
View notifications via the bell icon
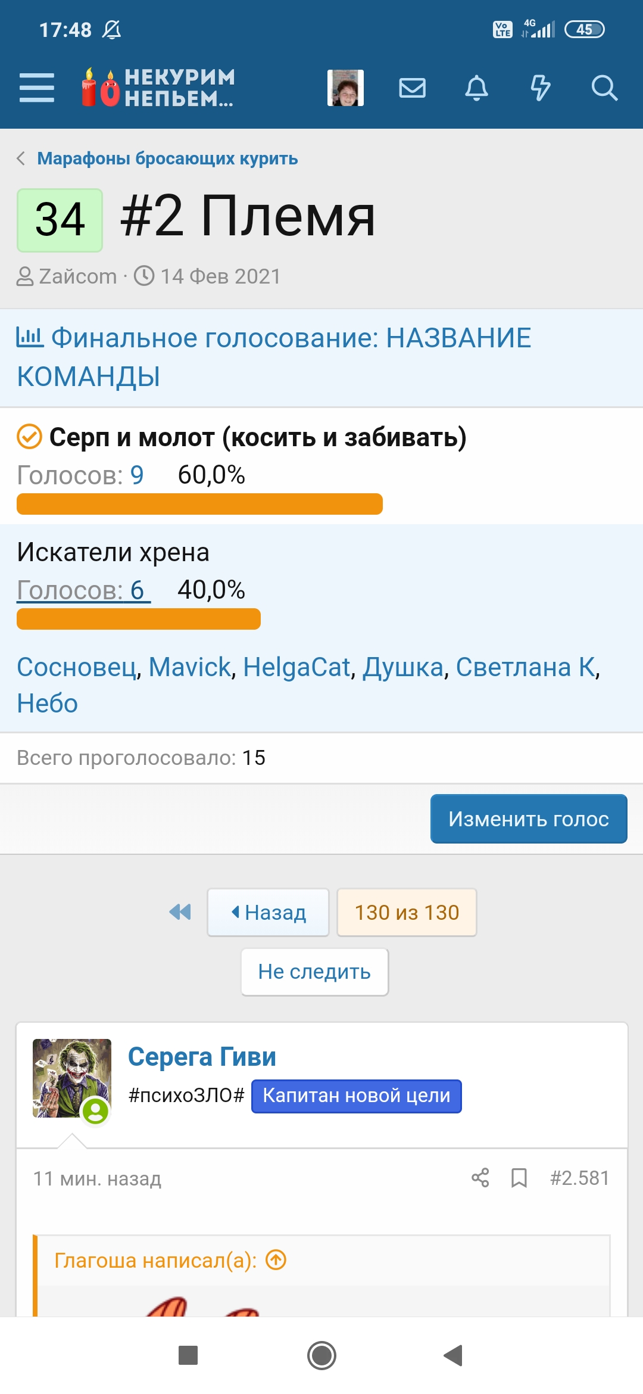click(x=477, y=88)
